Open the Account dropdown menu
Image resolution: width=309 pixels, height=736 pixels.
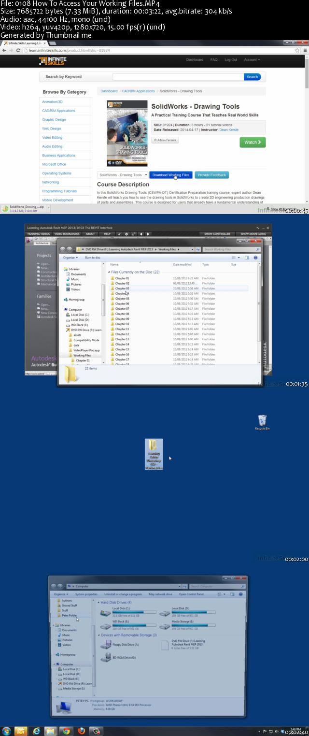click(252, 60)
